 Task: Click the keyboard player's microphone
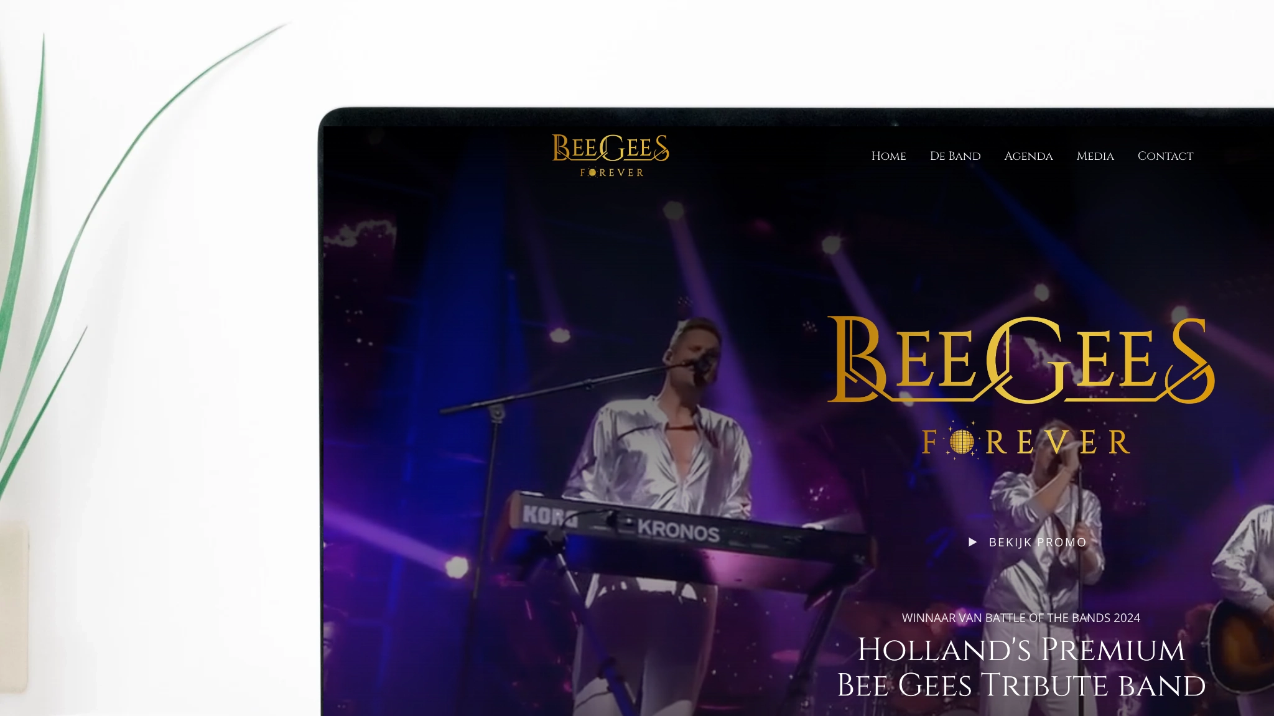pos(702,363)
